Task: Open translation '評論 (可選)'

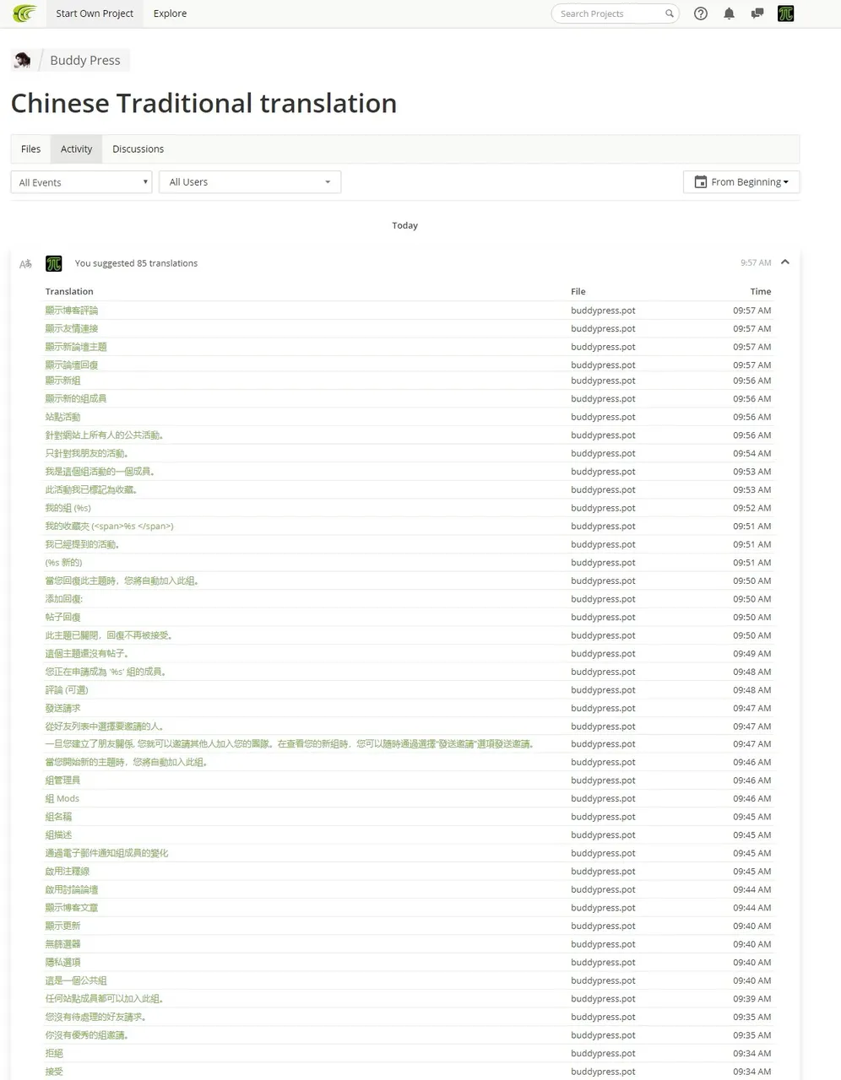Action: (67, 690)
